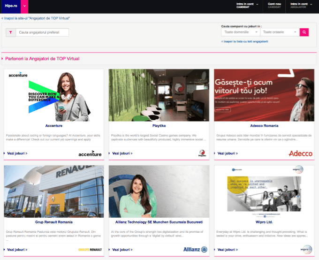Viewport: 319px width, 260px height.
Task: Open the Allianz woman banner image
Action: click(x=159, y=191)
